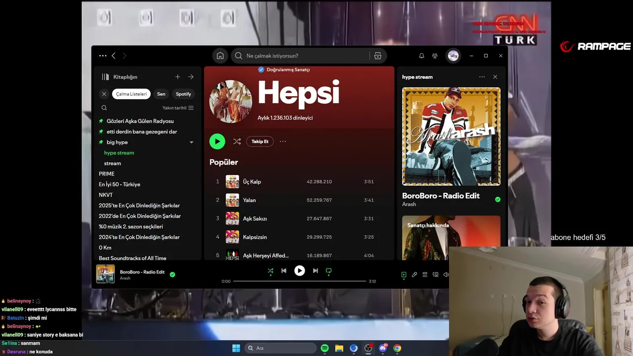Open more options in hype stream panel
This screenshot has height=356, width=633.
pyautogui.click(x=482, y=77)
